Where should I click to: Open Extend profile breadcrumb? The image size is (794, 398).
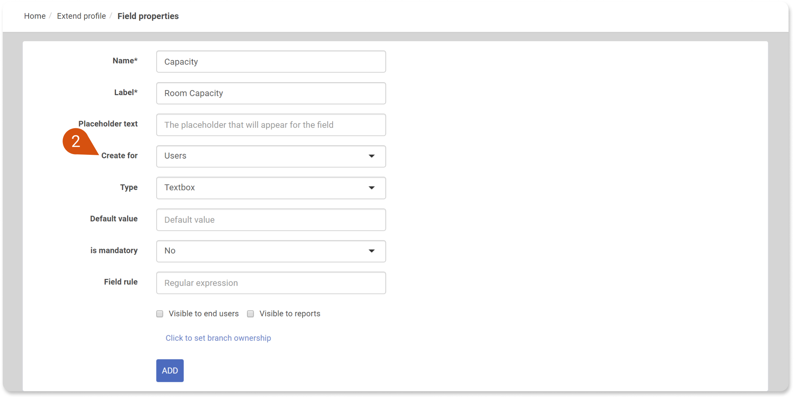81,16
